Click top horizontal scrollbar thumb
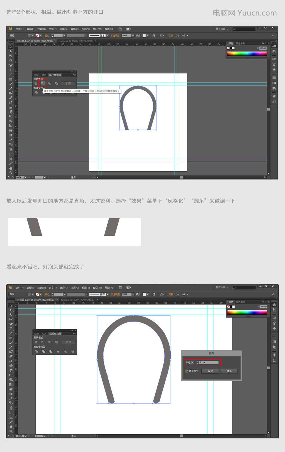 click(181, 177)
